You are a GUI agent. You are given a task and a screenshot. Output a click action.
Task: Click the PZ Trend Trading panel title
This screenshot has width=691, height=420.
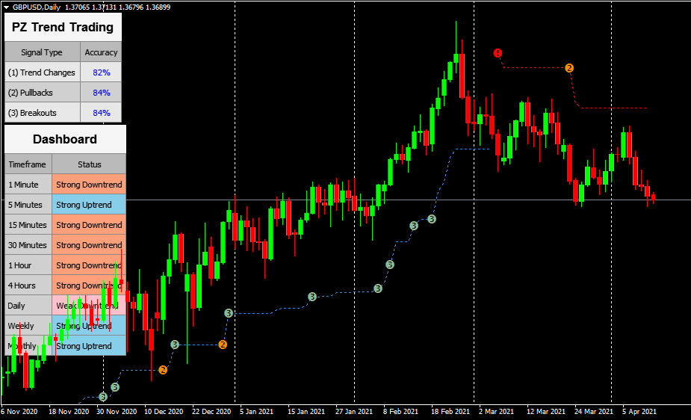point(63,27)
